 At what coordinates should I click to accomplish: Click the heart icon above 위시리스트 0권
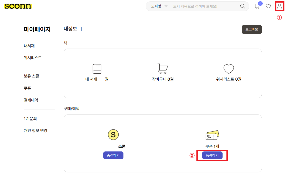(x=229, y=69)
